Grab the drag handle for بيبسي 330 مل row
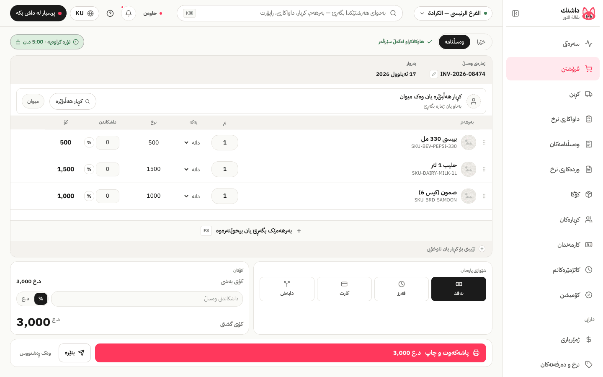Screen dimensions: 603x377 click(x=484, y=142)
